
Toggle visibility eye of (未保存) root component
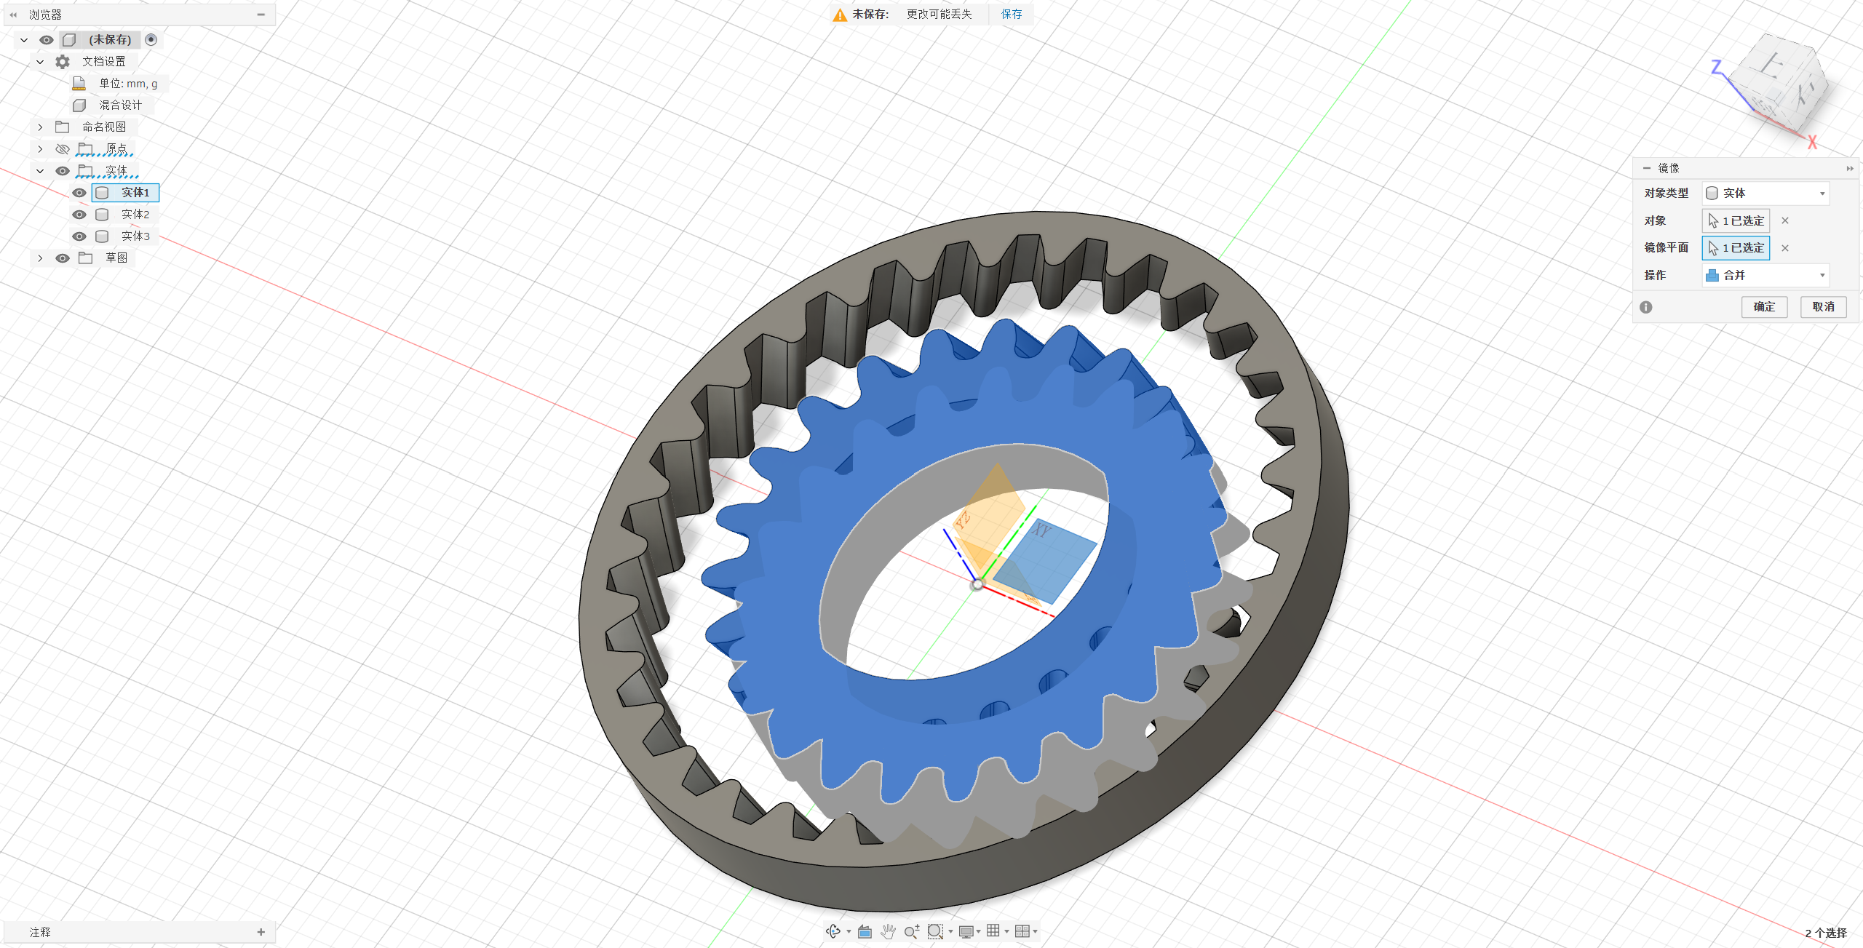click(x=47, y=40)
